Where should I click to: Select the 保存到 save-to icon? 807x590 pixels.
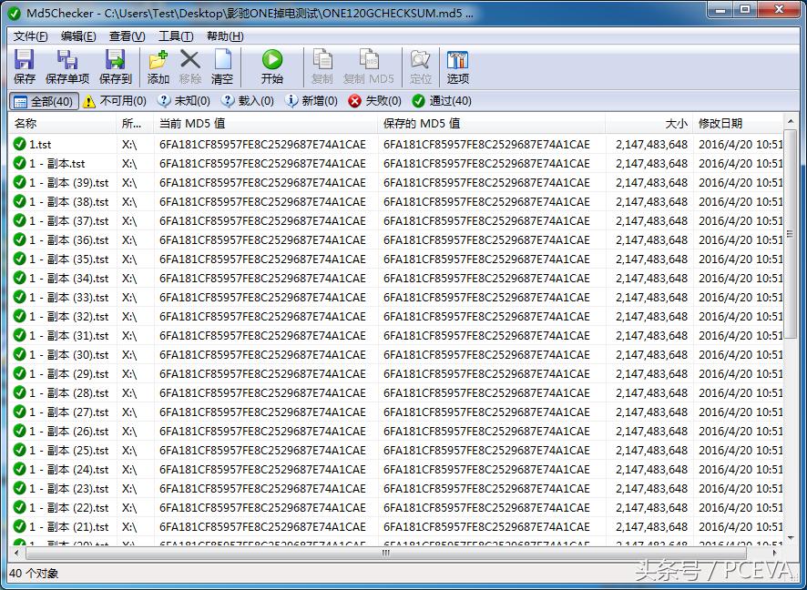click(114, 65)
